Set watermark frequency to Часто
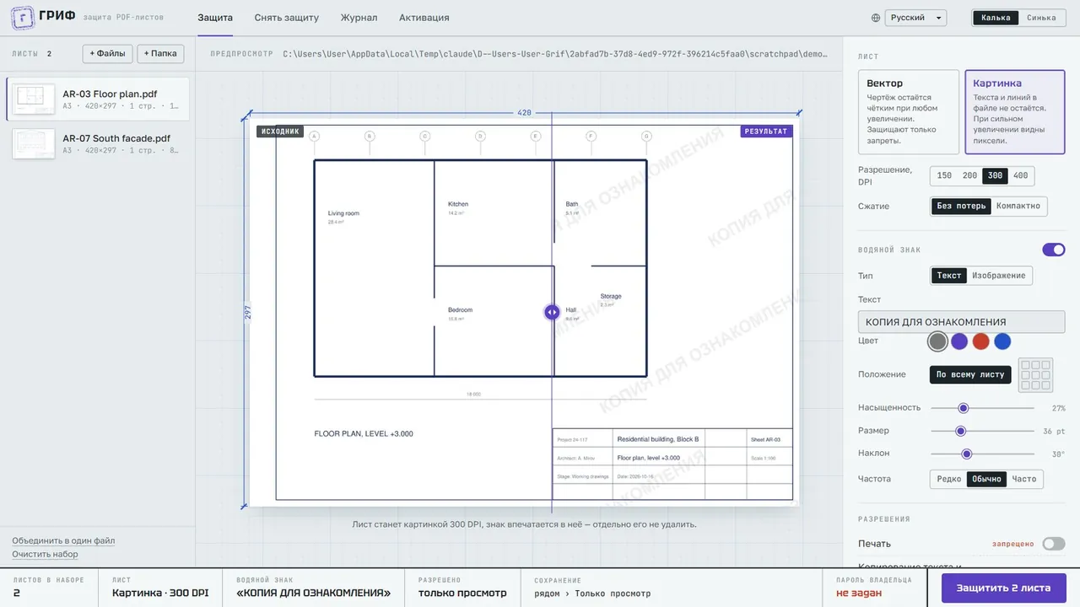 (x=1024, y=479)
